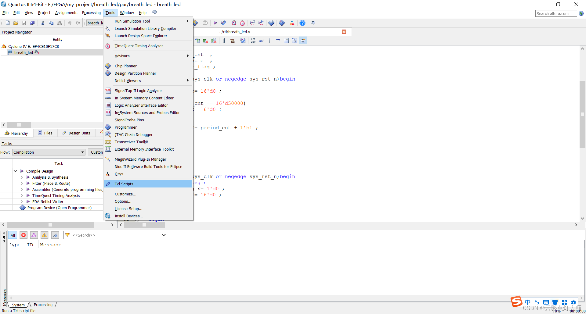Toggle line numbers display in editor toolbar
586x314 pixels.
click(x=253, y=41)
